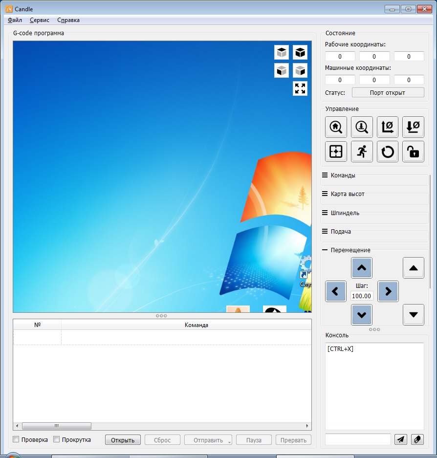Click the unlock padlock icon
The image size is (437, 458).
[x=413, y=152]
